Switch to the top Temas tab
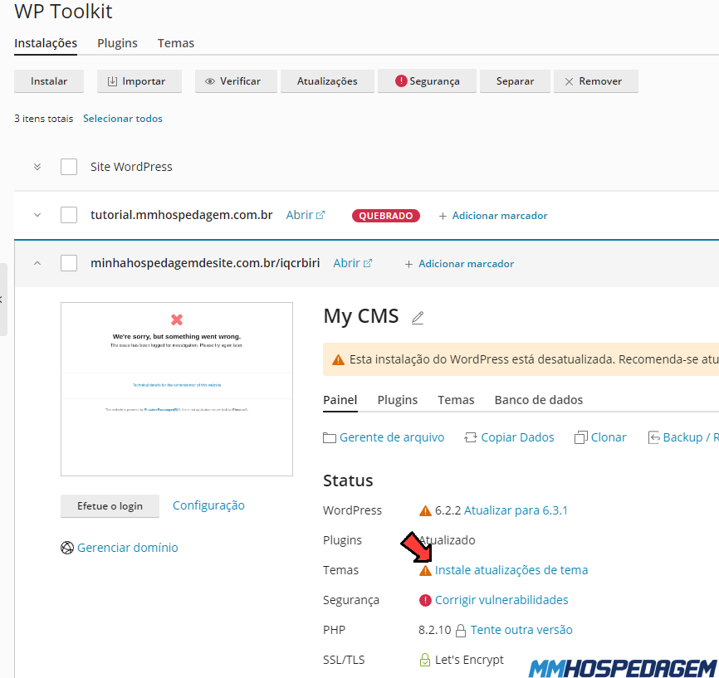The height and width of the screenshot is (678, 719). (176, 43)
